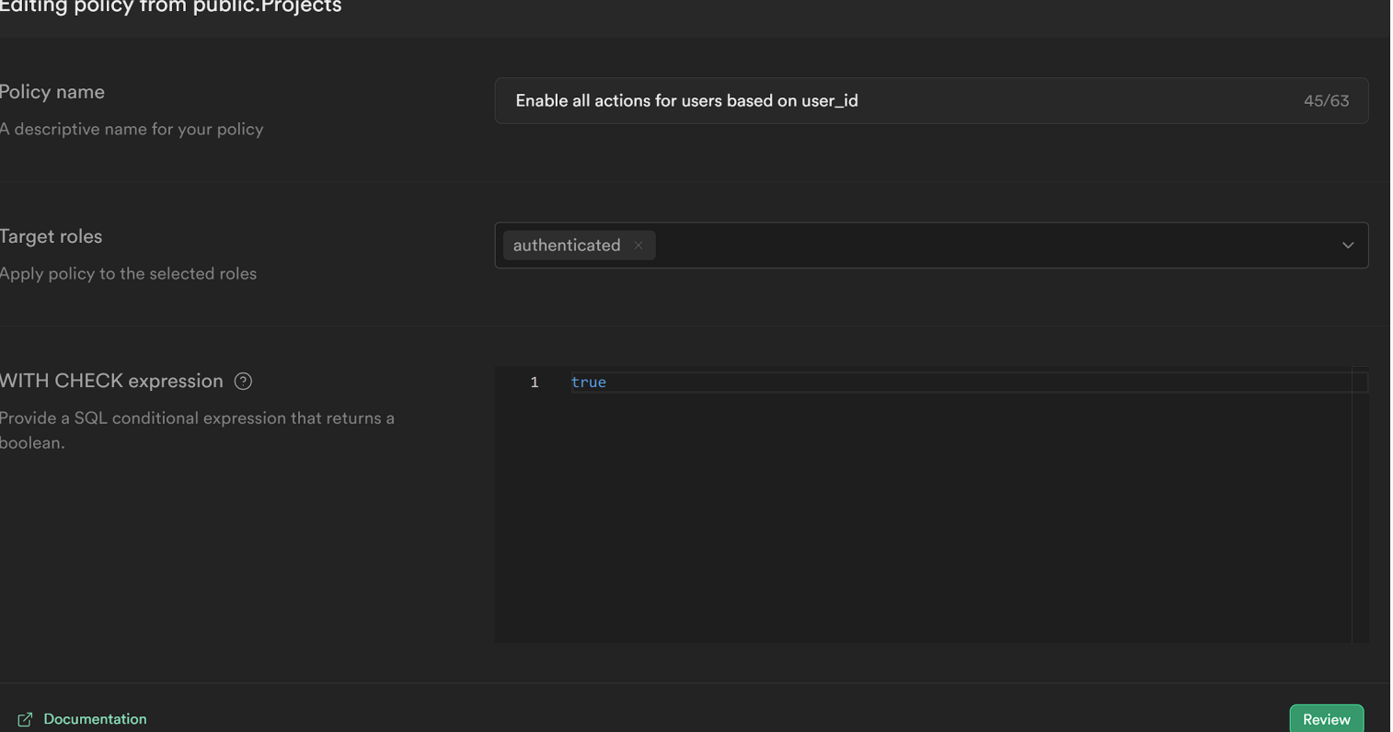Screen dimensions: 1393x732
Task: Click the WITH CHECK expression help icon
Action: pos(243,382)
